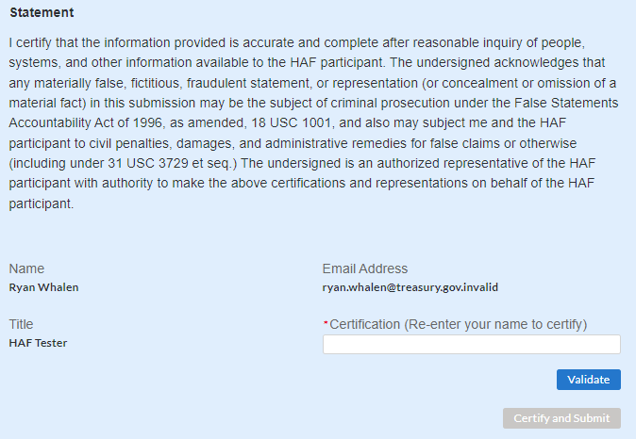This screenshot has height=439, width=636.
Task: Select the Name field label
Action: click(26, 268)
